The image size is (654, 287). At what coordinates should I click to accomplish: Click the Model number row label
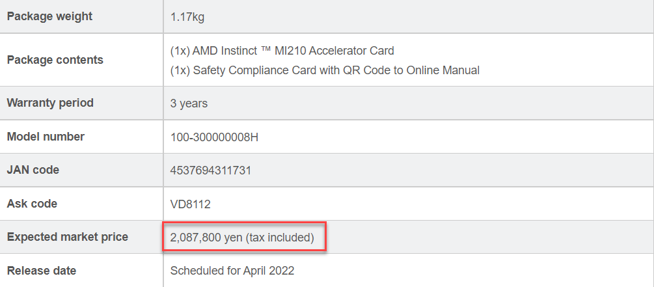(46, 137)
